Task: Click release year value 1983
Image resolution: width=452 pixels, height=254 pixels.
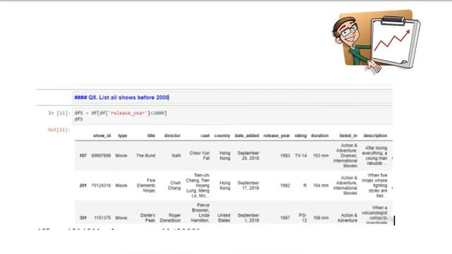Action: (x=285, y=155)
